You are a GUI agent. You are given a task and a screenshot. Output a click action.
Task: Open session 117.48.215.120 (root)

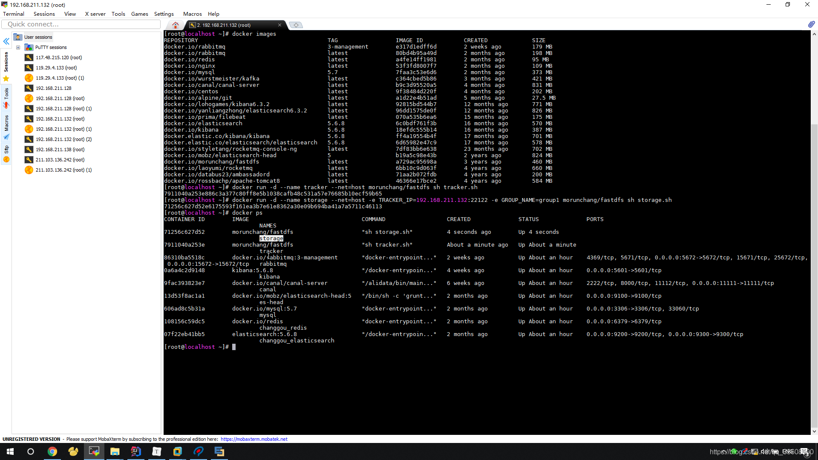pyautogui.click(x=59, y=57)
